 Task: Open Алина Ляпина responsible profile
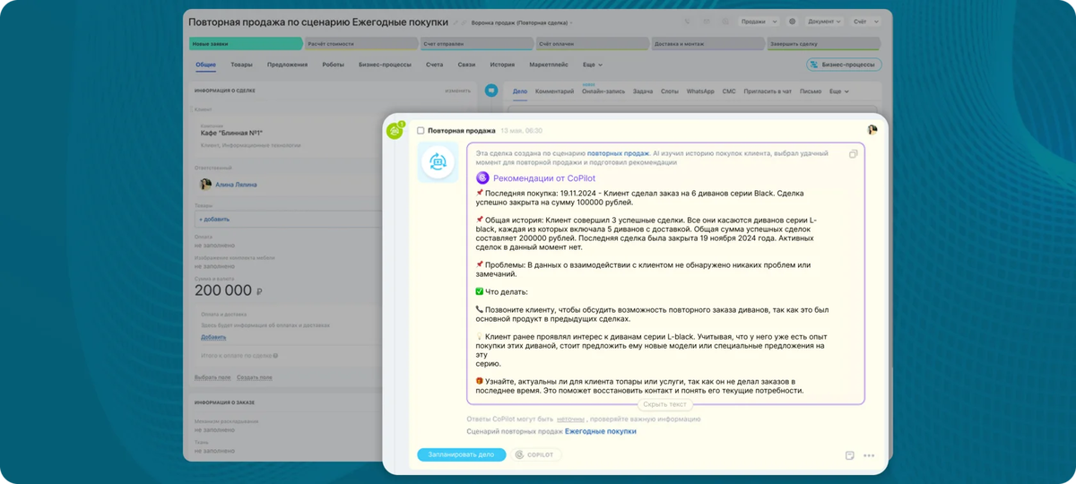(237, 185)
